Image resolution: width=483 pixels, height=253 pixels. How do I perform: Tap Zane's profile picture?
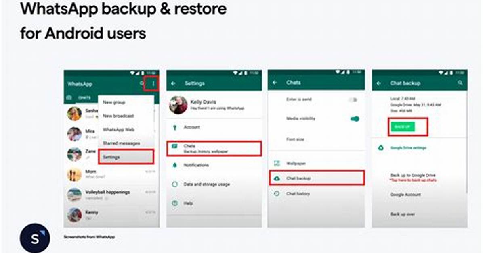(x=74, y=154)
